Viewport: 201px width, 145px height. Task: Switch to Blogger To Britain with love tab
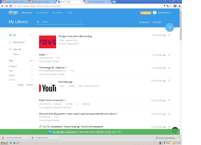click(x=15, y=2)
